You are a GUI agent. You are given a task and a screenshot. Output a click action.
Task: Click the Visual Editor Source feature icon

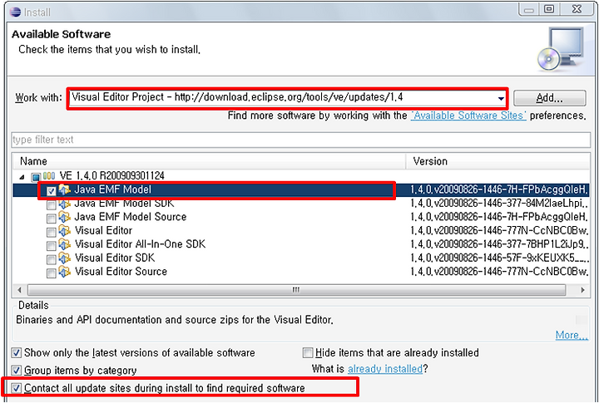65,272
